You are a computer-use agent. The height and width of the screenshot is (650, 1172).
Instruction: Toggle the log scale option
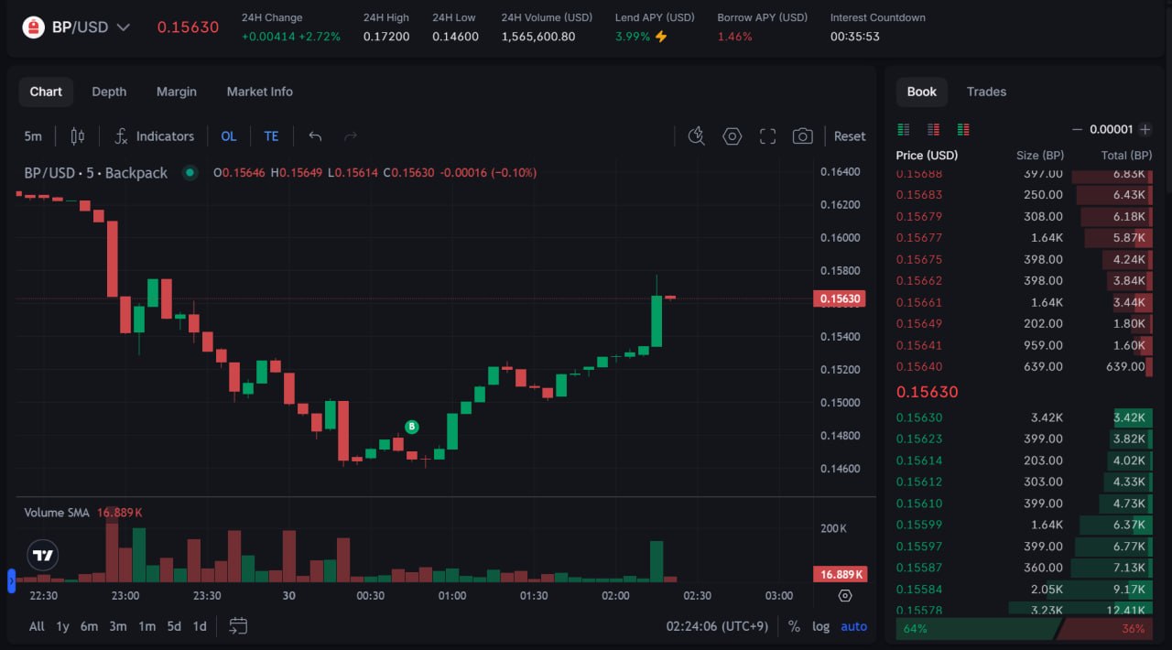click(x=820, y=626)
